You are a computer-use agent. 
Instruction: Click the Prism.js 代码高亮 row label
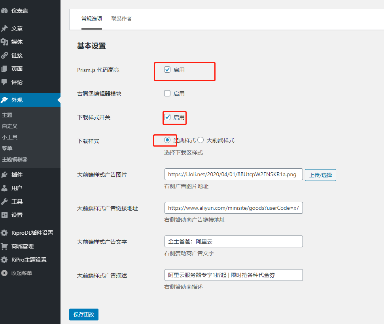[98, 70]
